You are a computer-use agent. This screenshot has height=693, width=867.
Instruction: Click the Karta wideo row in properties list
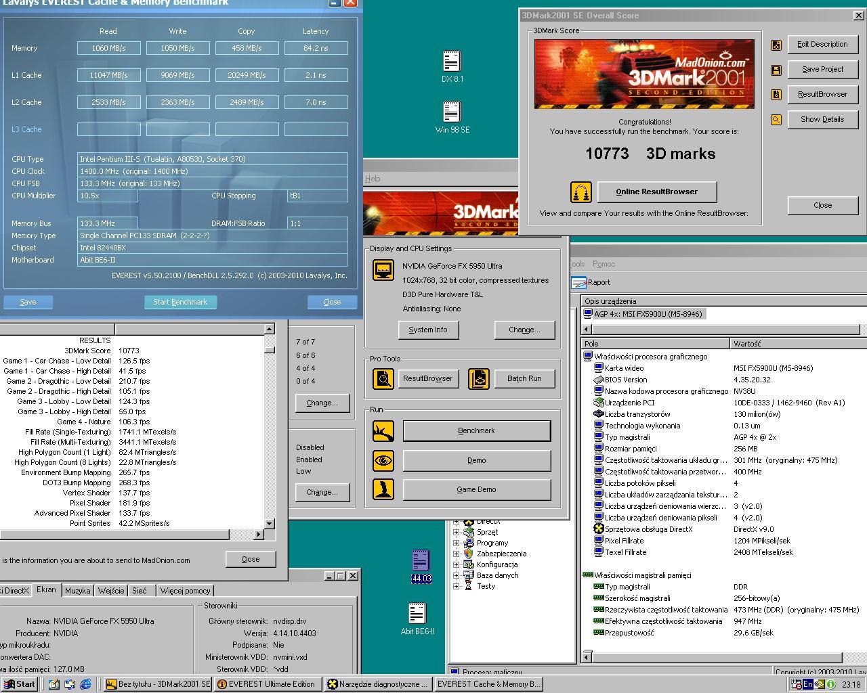pyautogui.click(x=722, y=368)
